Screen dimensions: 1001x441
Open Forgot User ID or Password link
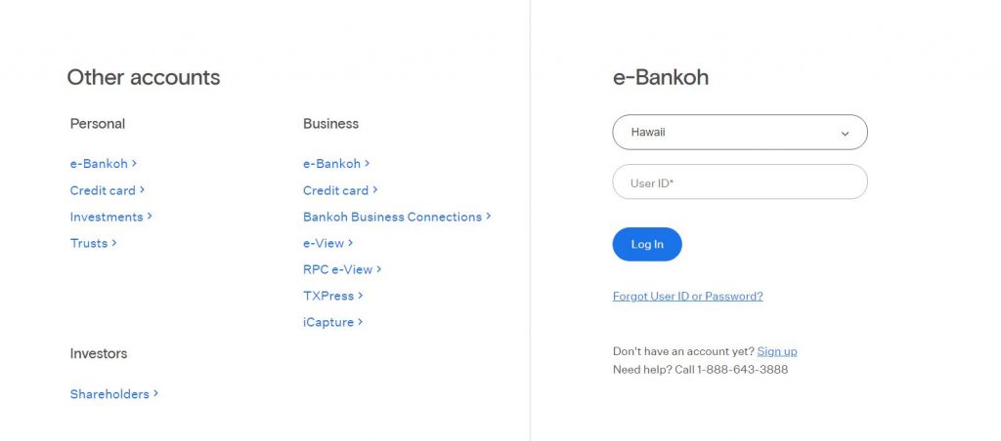coord(687,297)
